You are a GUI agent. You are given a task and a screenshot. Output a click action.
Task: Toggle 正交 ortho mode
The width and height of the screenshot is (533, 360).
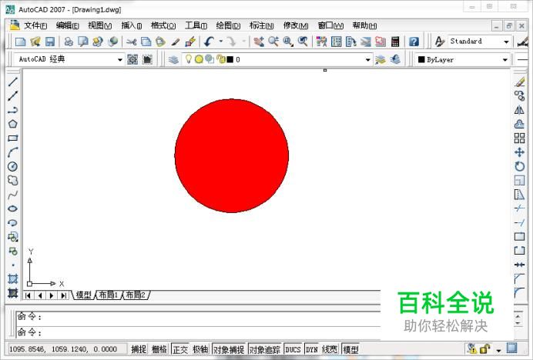point(180,349)
